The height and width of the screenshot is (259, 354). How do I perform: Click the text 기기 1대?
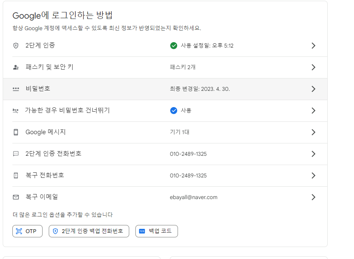[x=180, y=132]
